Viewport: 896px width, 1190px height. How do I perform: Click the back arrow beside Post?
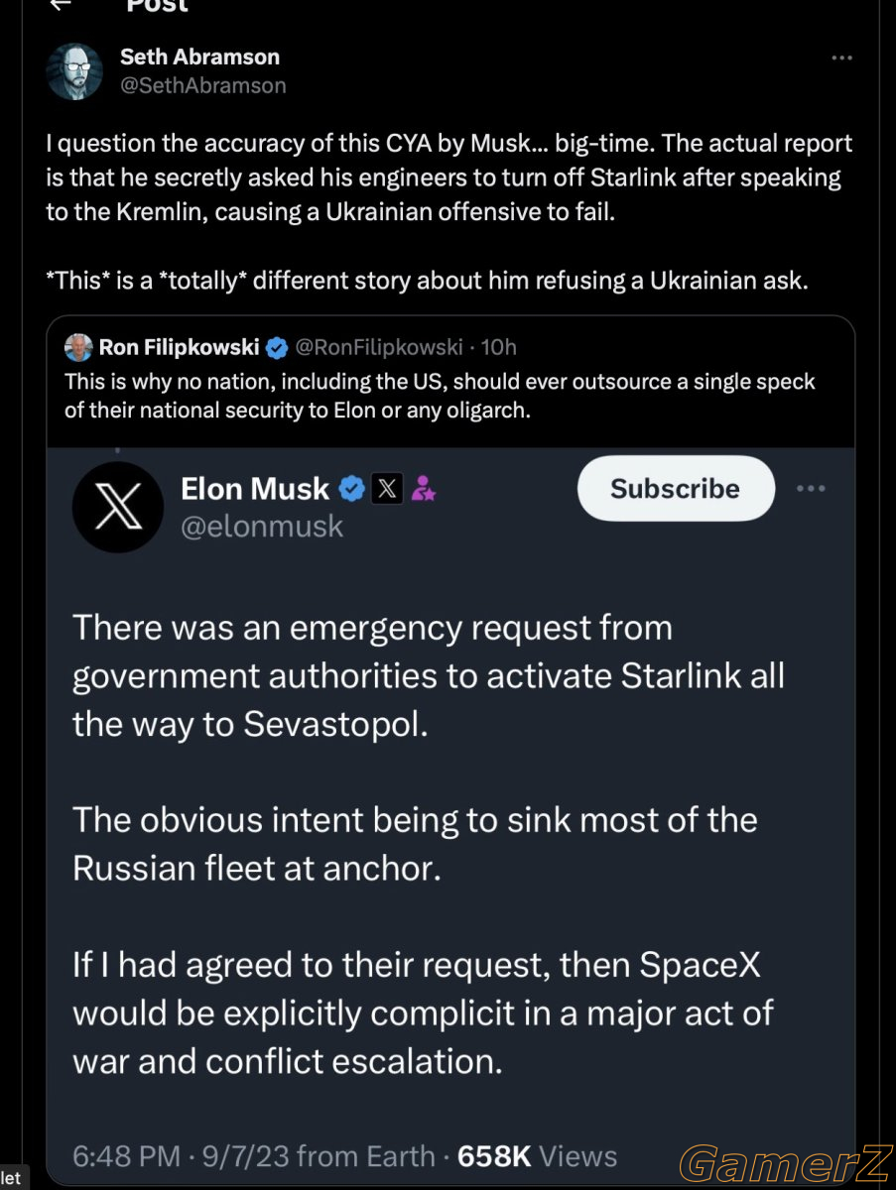(61, 4)
